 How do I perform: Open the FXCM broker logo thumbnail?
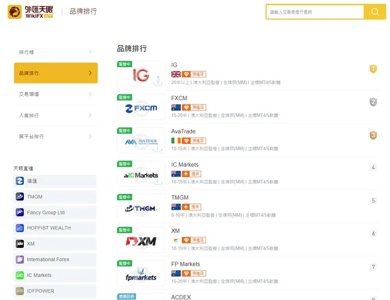(141, 107)
